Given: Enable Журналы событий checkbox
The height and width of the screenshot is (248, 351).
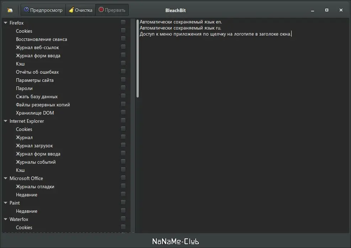Looking at the screenshot, I should pyautogui.click(x=123, y=161).
